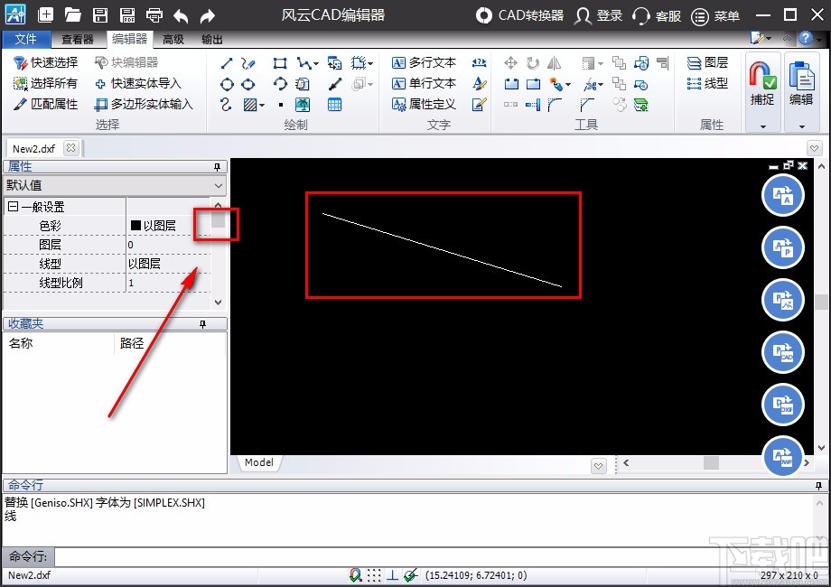
Task: Toggle ortho mode in the status bar
Action: coord(392,575)
